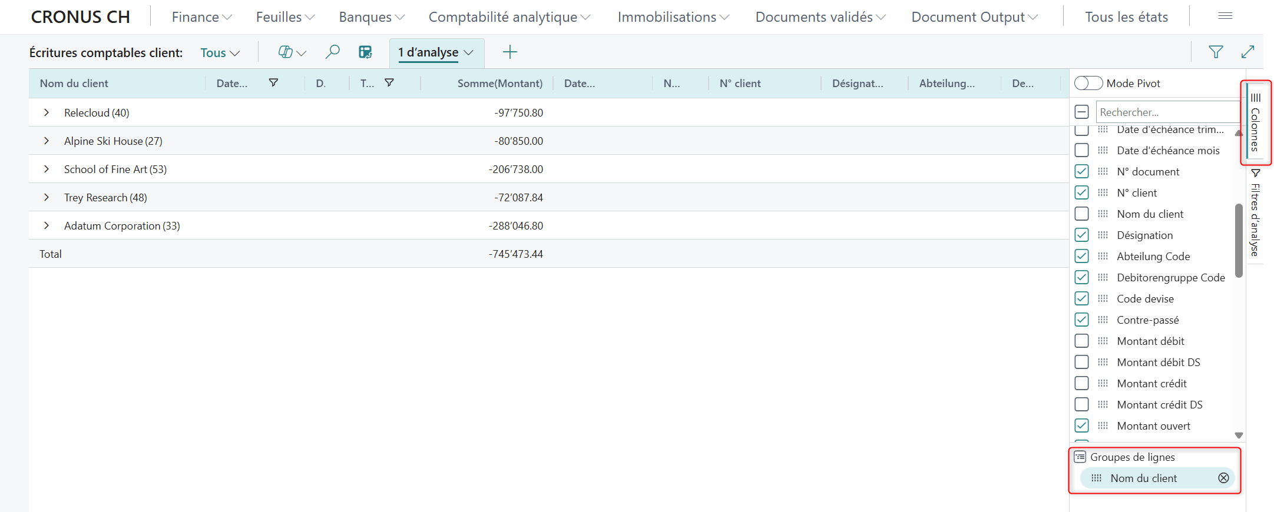Uncheck the Code devise checkbox
Viewport: 1274px width, 512px height.
point(1081,299)
